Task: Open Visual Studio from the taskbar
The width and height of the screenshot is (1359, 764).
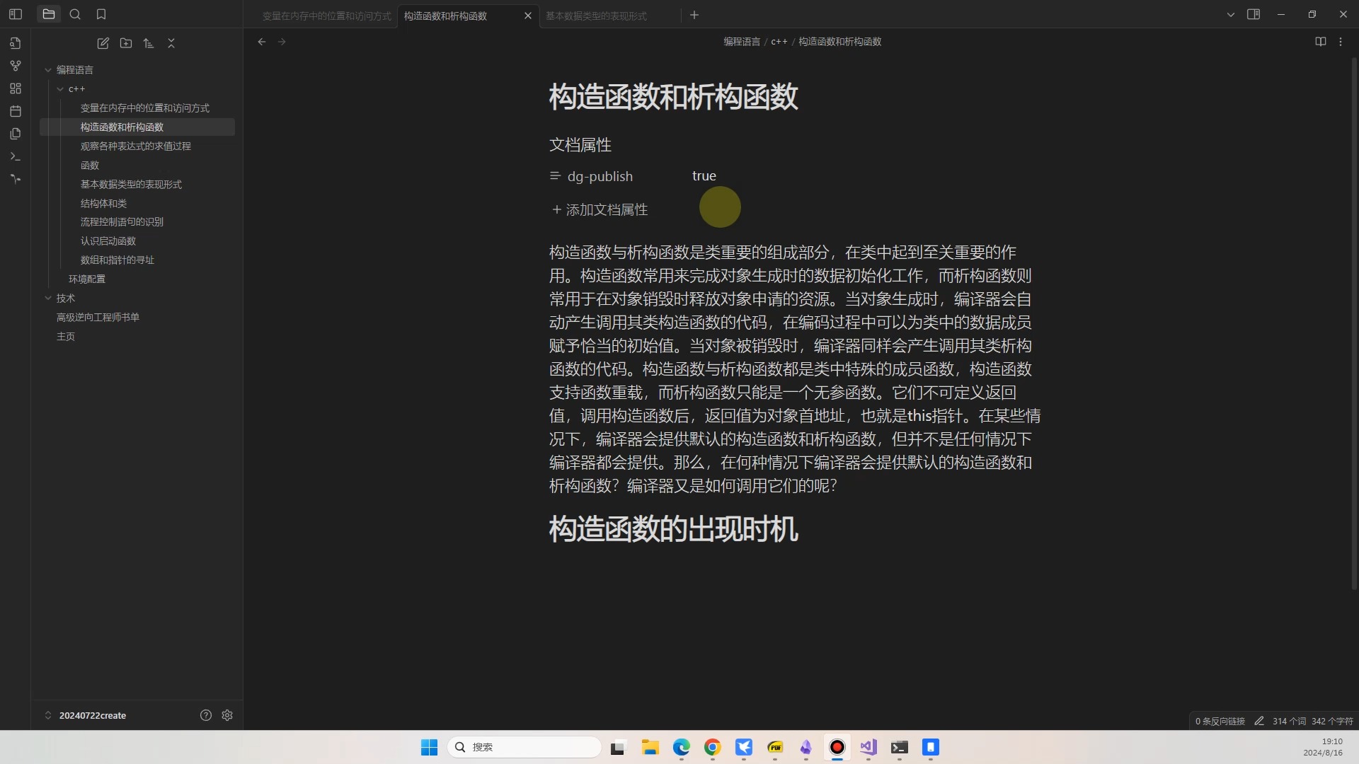Action: click(868, 747)
